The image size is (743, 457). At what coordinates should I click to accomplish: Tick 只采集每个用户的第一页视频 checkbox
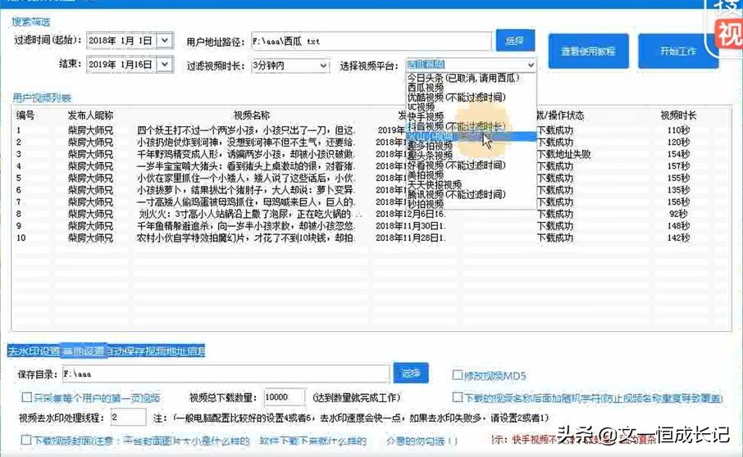coord(27,397)
